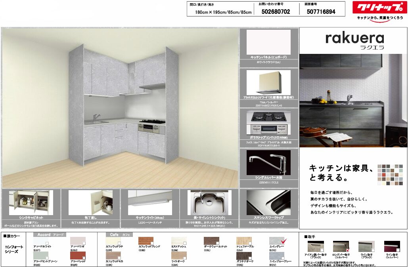Uncheck the ロングバー取手 (シルバー) handle checkmark
This screenshot has width=408, height=267.
pyautogui.click(x=347, y=250)
